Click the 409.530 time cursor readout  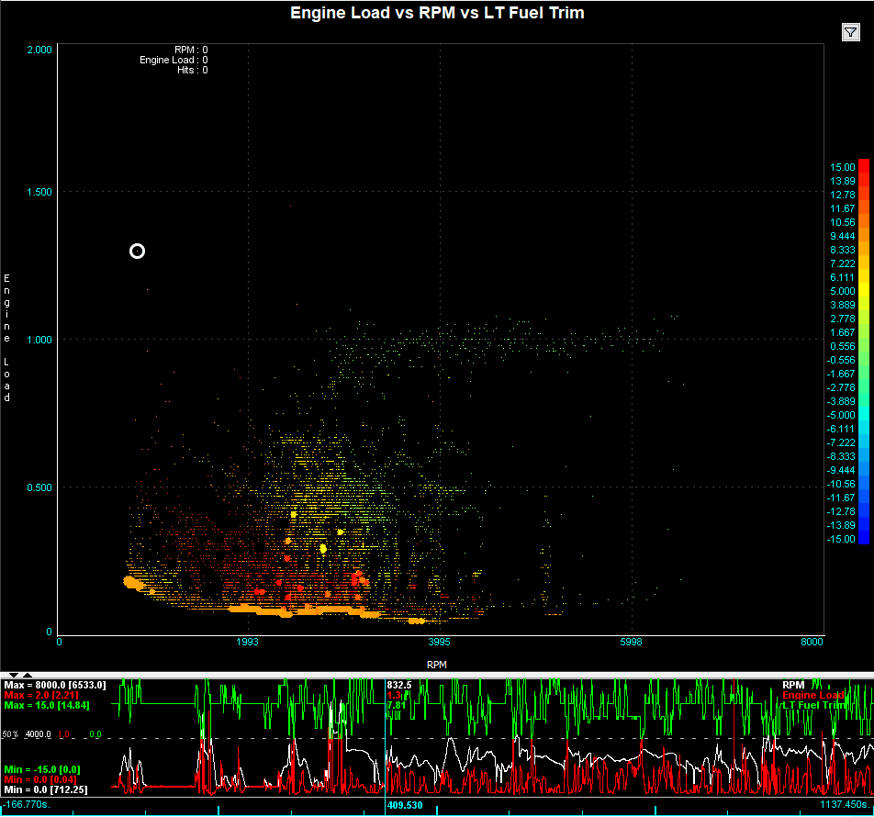405,806
